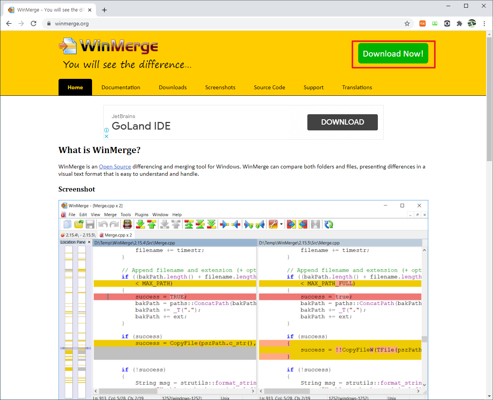Click the page scrollbar's down arrow
This screenshot has width=493, height=400.
click(489, 396)
